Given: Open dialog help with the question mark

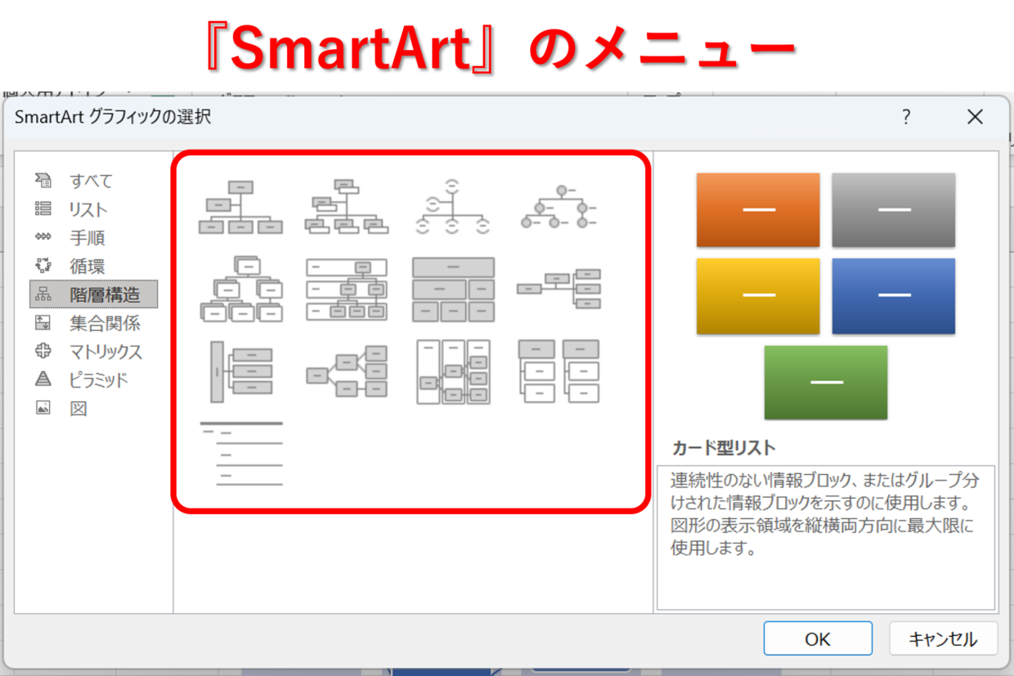Looking at the screenshot, I should coord(906,117).
